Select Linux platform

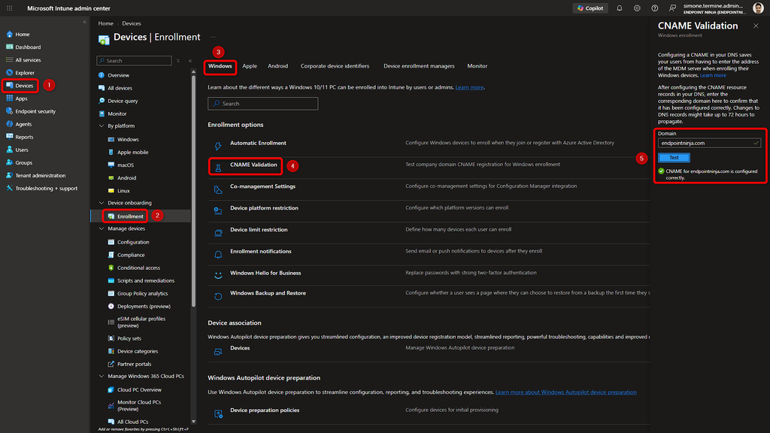pyautogui.click(x=123, y=190)
